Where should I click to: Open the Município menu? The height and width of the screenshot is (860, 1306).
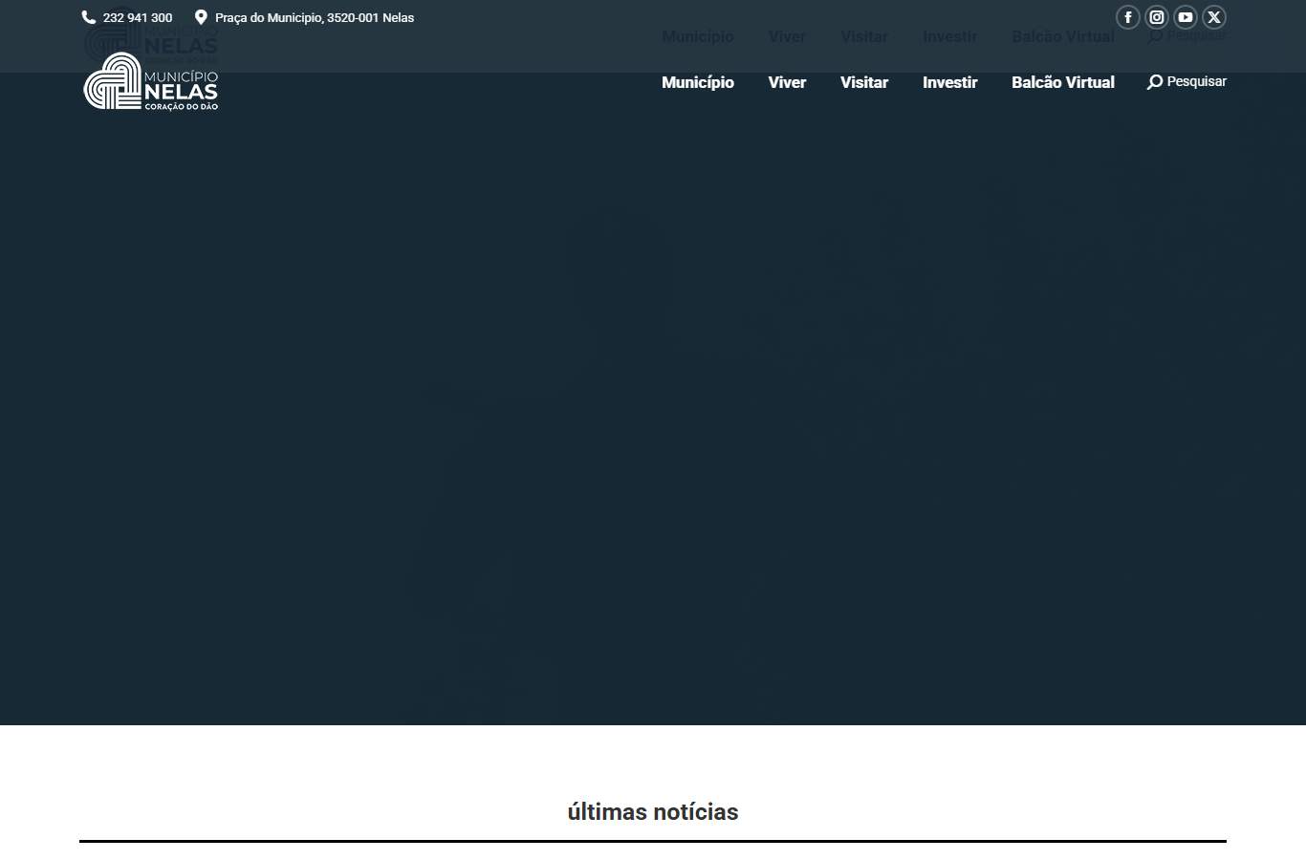pos(698,82)
